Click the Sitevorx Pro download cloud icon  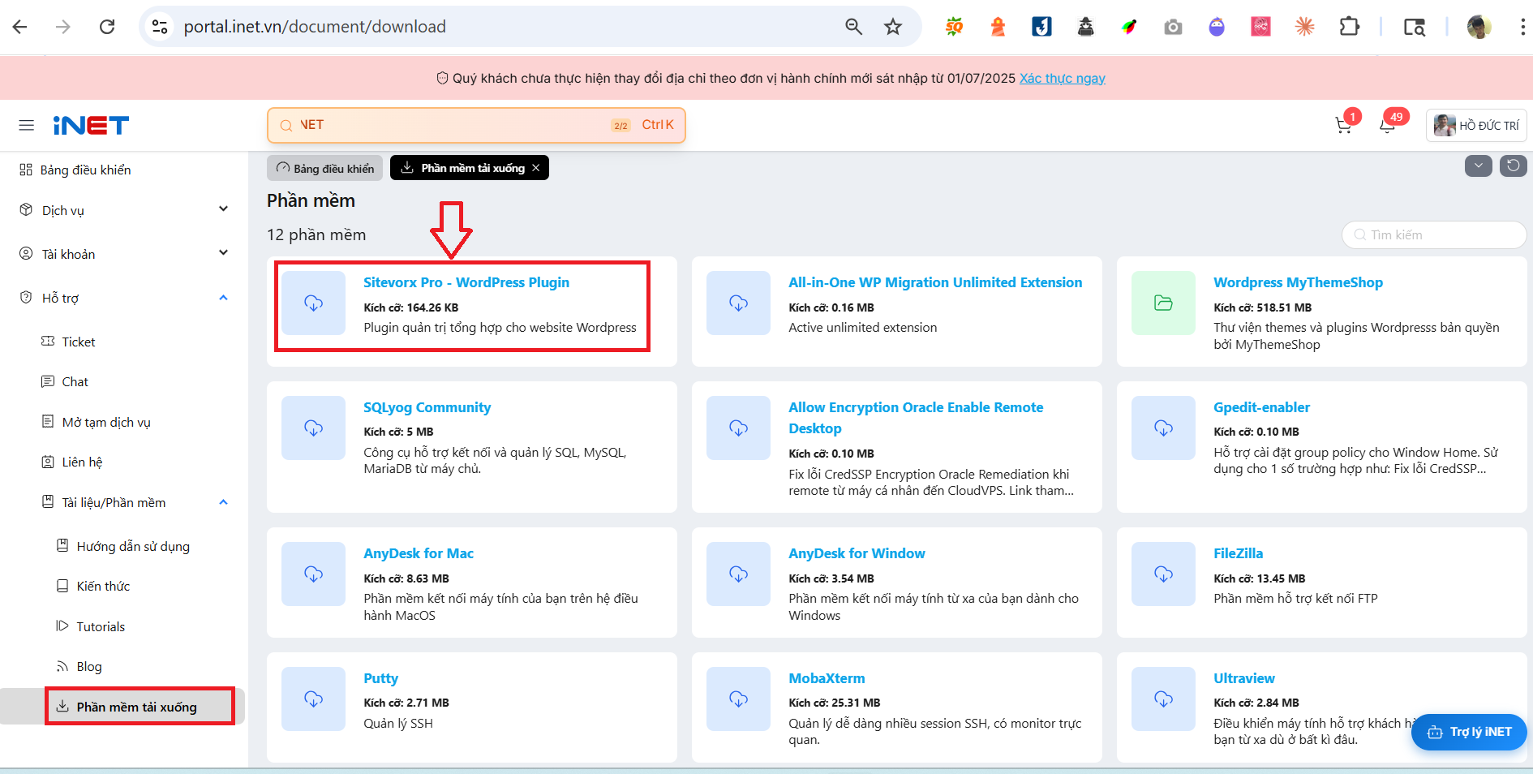coord(314,303)
